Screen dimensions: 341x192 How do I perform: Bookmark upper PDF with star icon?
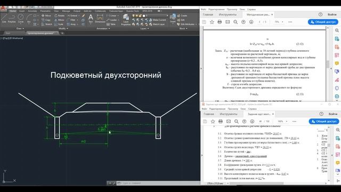212,22
